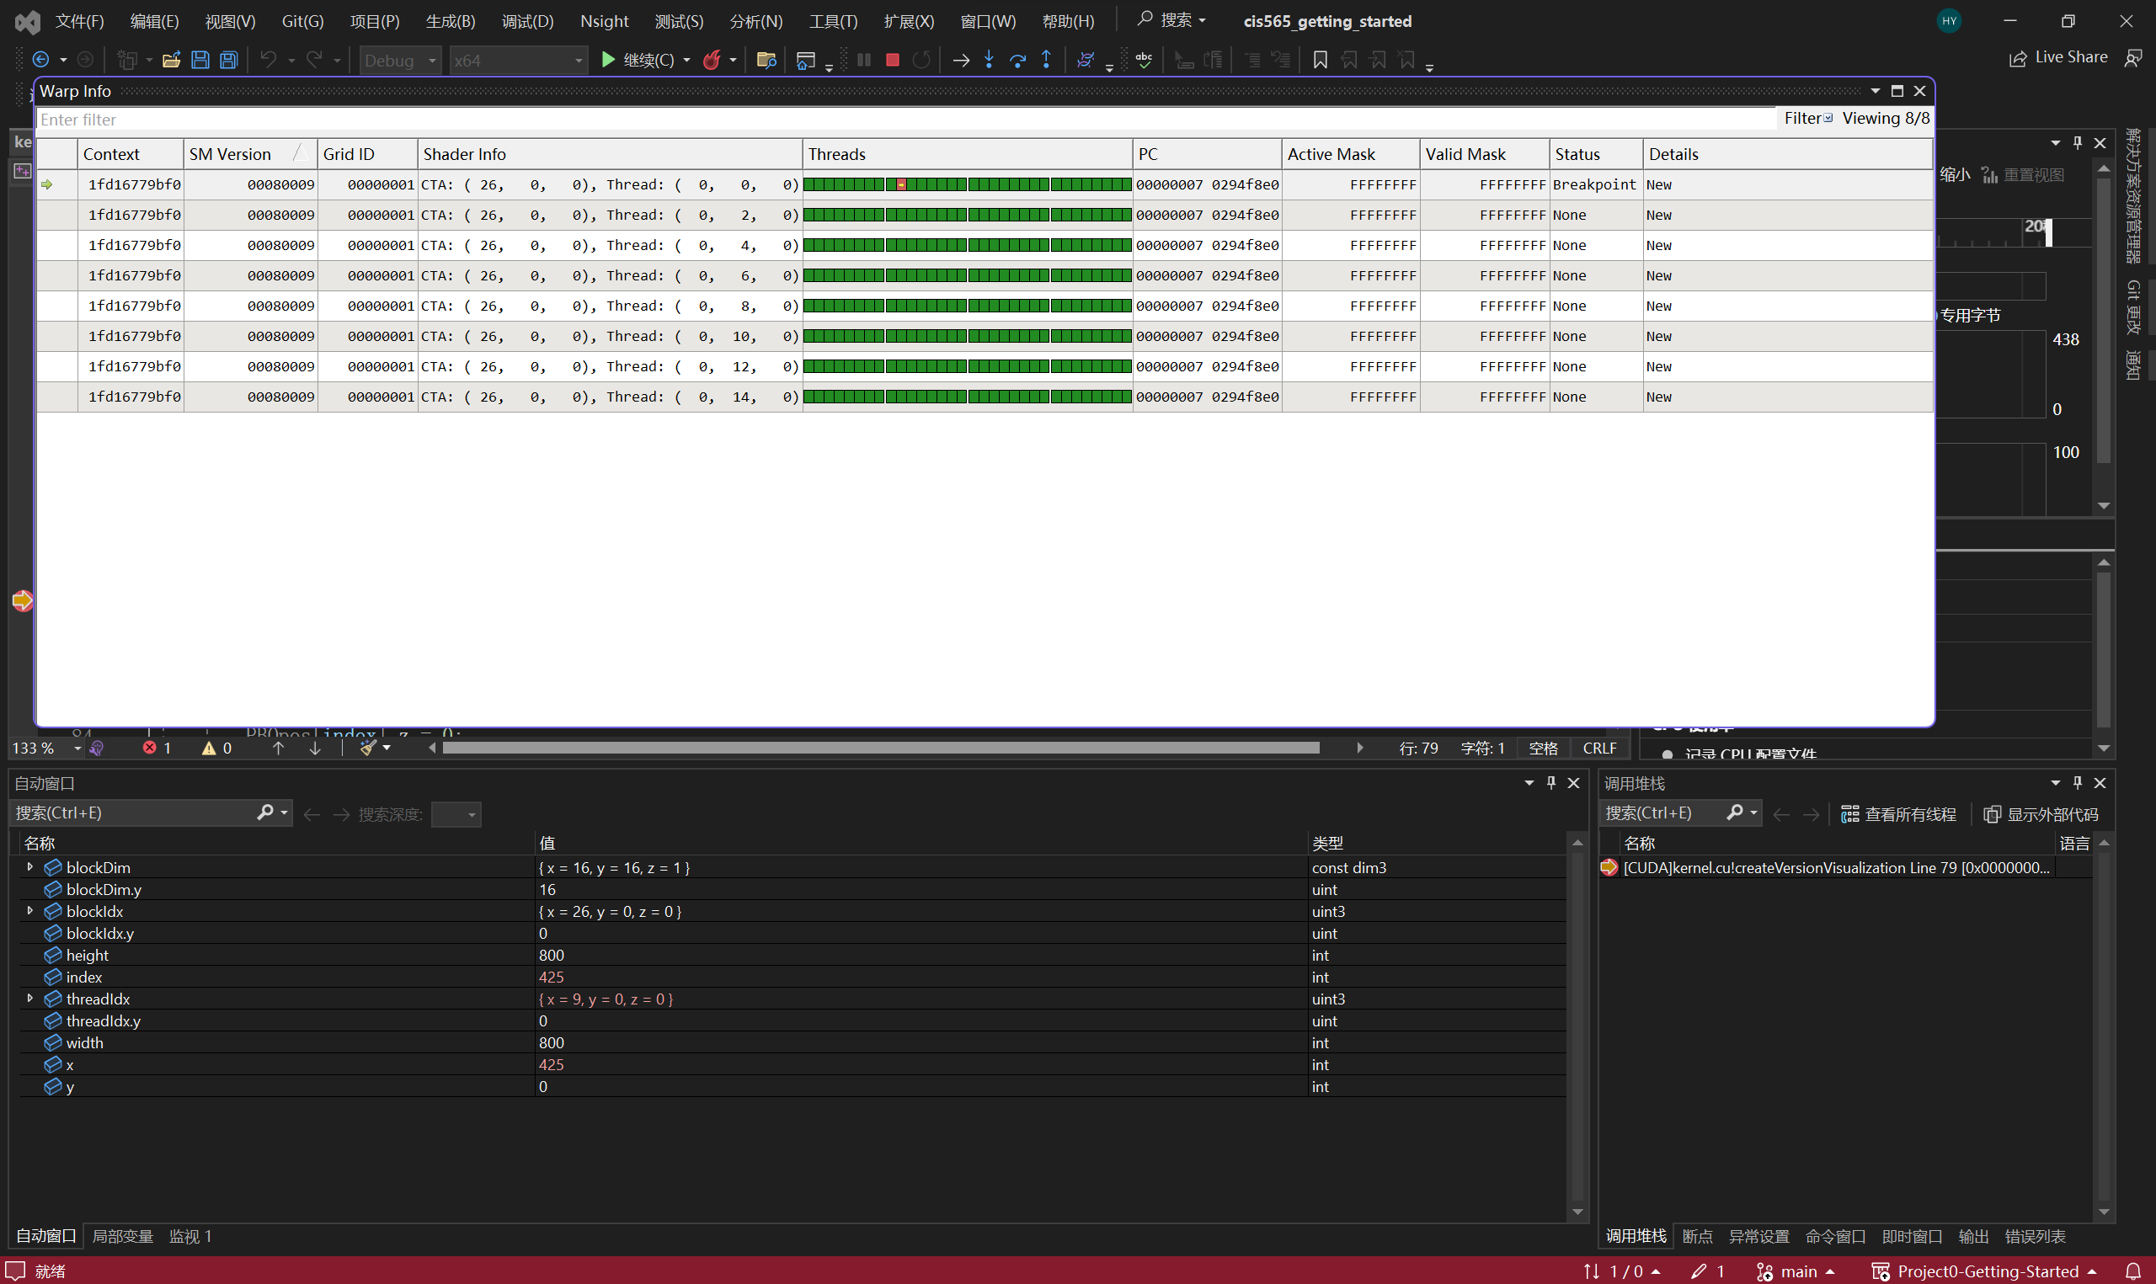The width and height of the screenshot is (2156, 1284).
Task: Pin the 调用堆栈 panel
Action: pyautogui.click(x=2078, y=783)
